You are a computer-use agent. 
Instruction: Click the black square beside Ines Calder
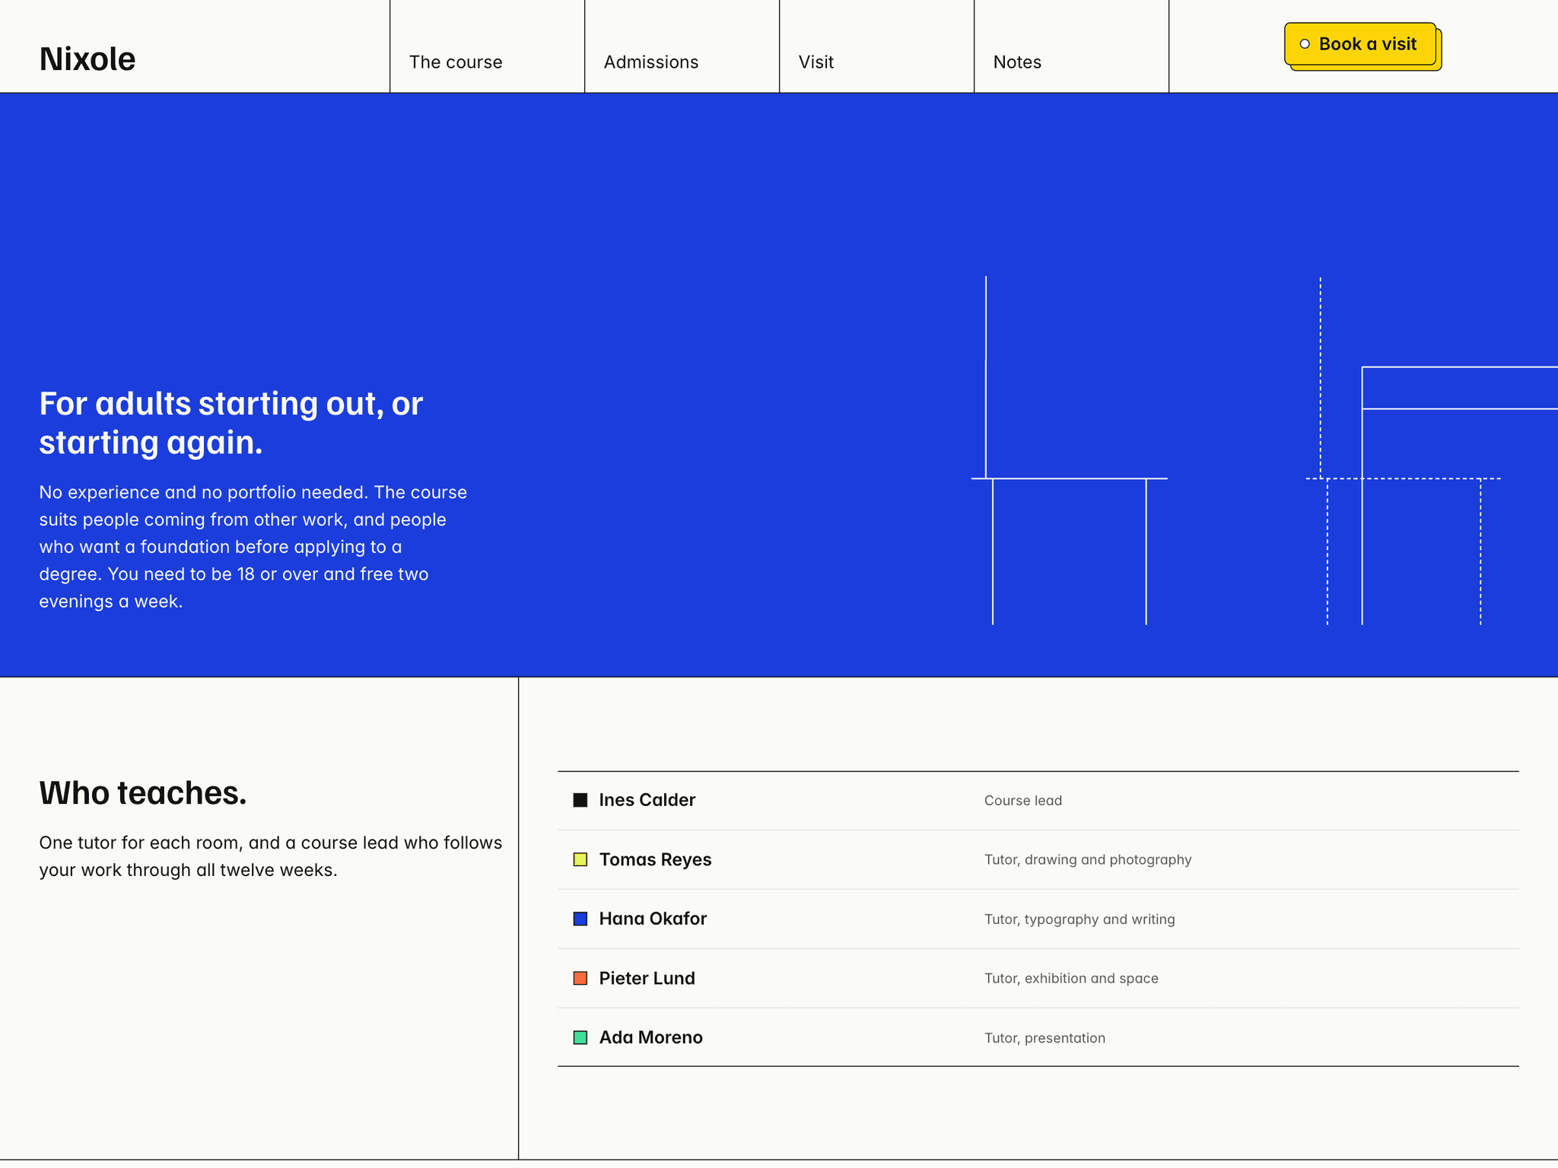(x=580, y=800)
